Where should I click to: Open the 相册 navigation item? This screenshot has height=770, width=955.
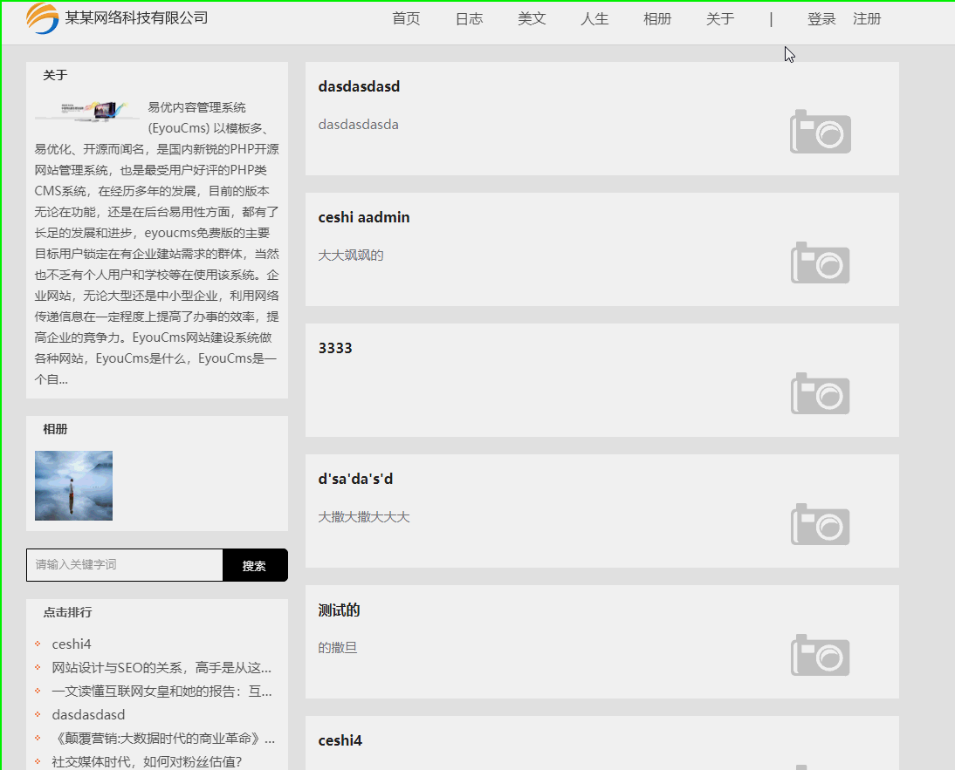click(x=657, y=19)
